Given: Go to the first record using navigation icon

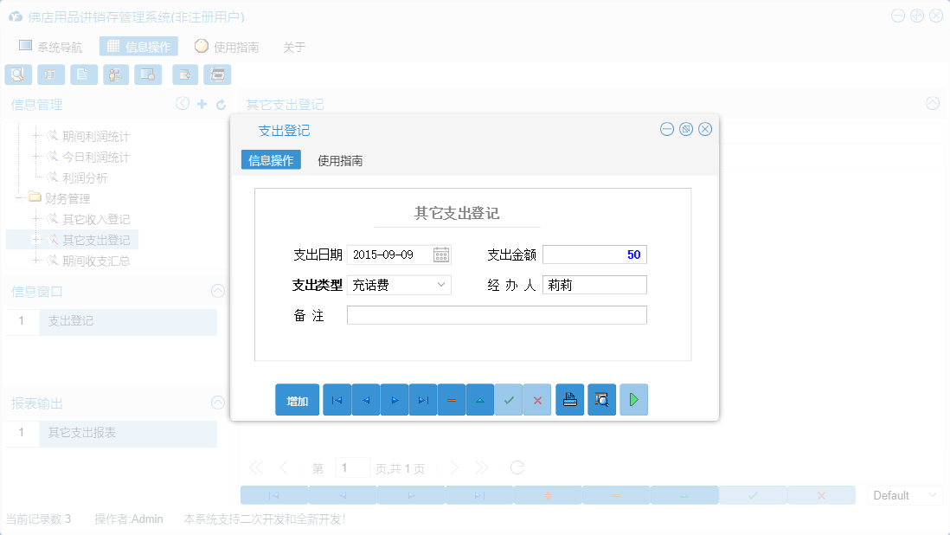Looking at the screenshot, I should (x=337, y=399).
